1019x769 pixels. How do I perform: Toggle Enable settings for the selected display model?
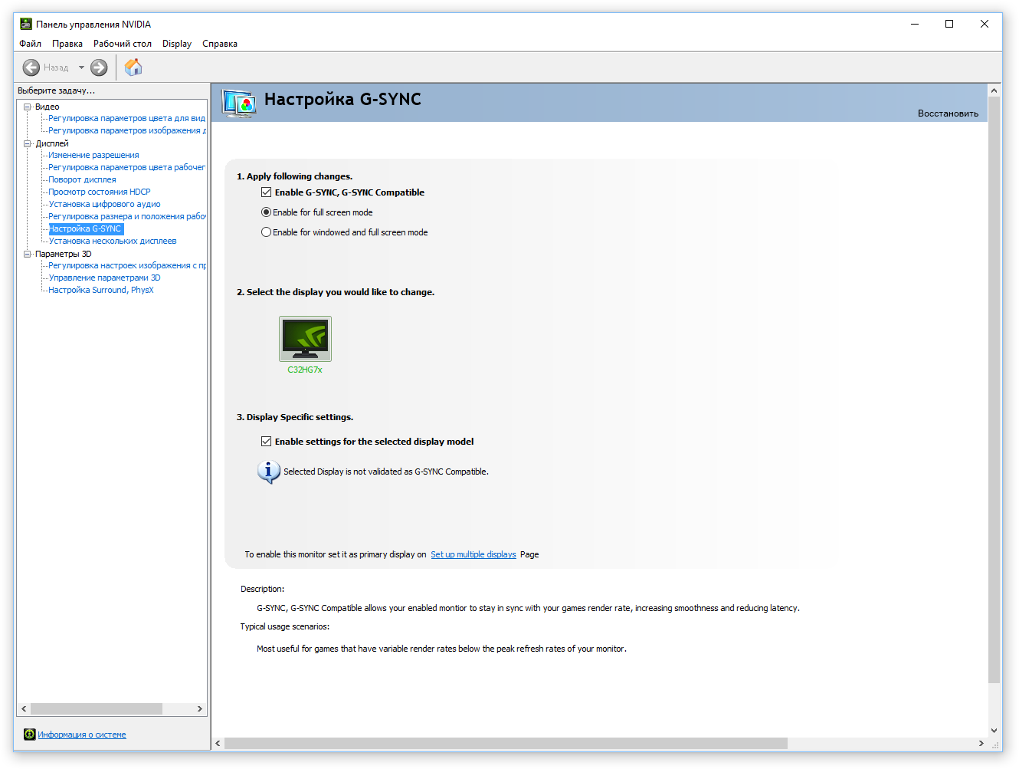tap(266, 442)
